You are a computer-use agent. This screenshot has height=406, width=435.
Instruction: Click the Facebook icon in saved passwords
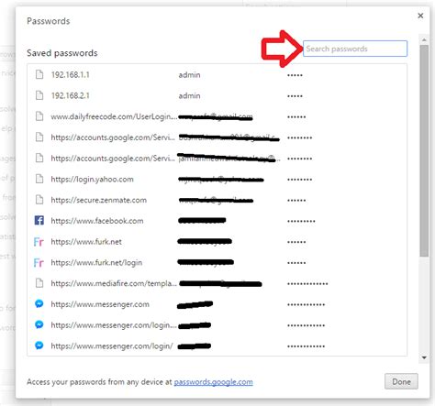click(x=39, y=220)
